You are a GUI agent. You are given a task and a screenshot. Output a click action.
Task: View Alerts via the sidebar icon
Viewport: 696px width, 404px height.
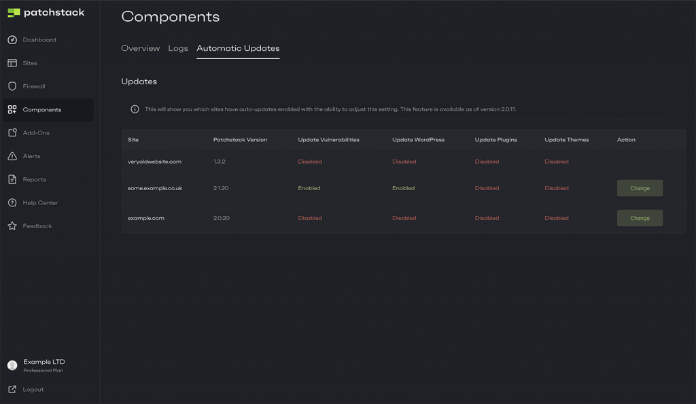tap(14, 156)
